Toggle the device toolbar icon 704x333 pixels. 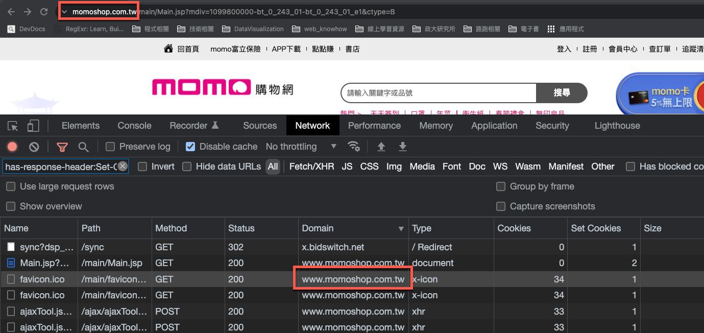tap(33, 126)
